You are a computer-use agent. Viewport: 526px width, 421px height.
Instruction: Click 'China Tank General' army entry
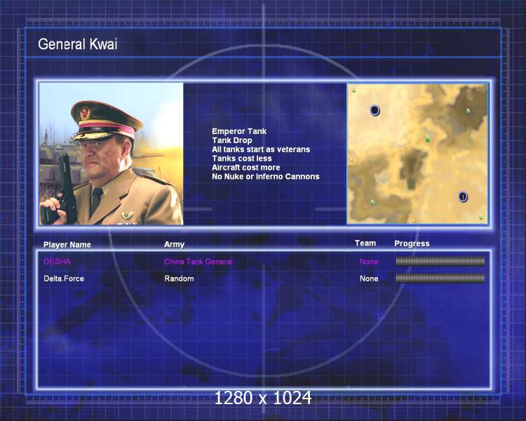click(x=198, y=262)
